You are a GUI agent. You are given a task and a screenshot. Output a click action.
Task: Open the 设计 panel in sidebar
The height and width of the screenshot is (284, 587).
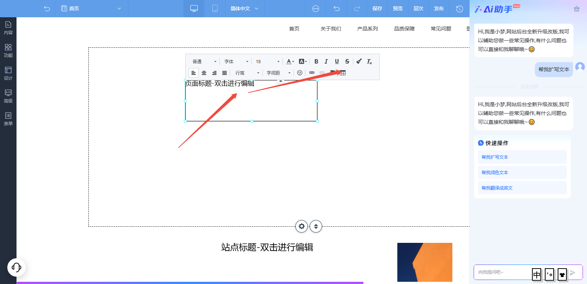pos(8,73)
